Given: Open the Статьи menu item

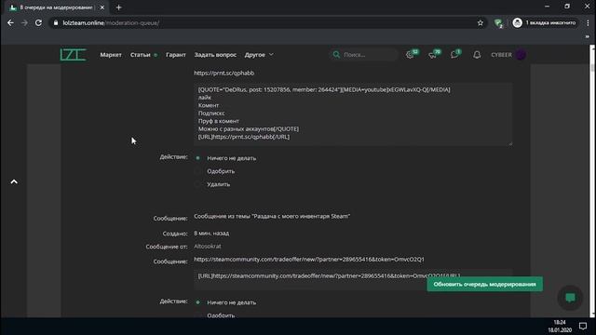Looking at the screenshot, I should pyautogui.click(x=141, y=55).
